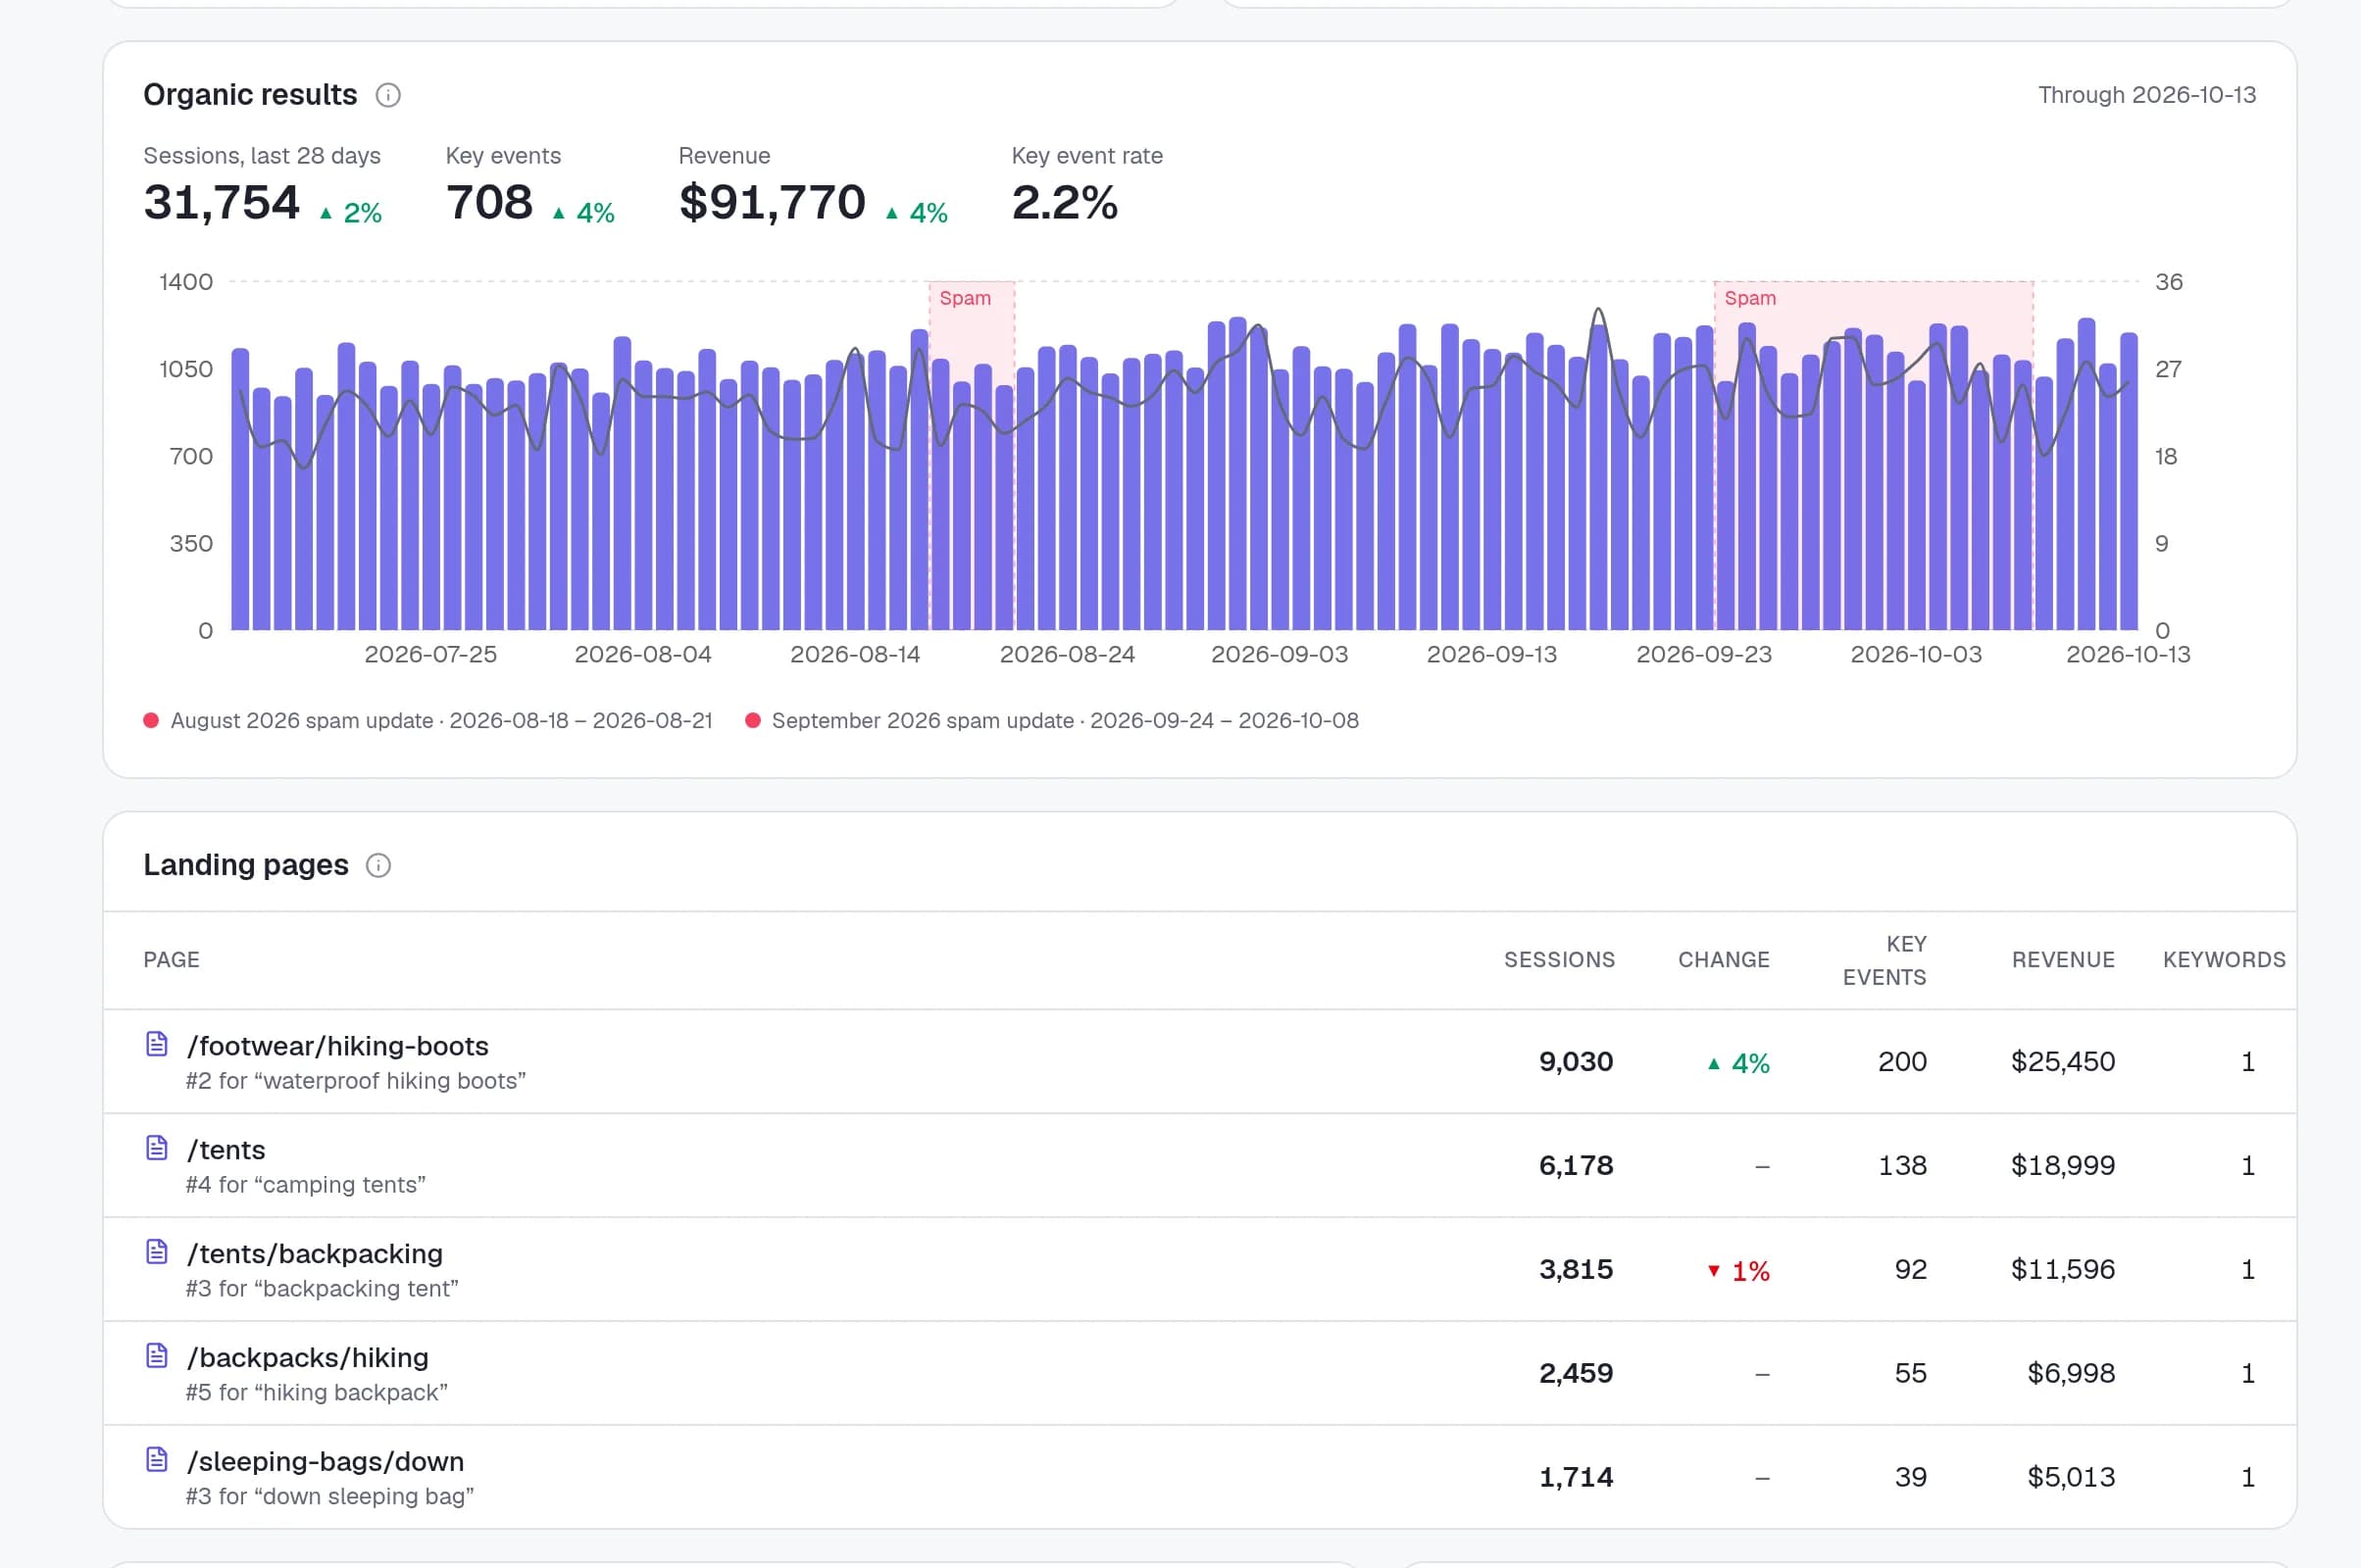The image size is (2361, 1568).
Task: Open the /sleeping-bags/down landing page link
Action: click(x=326, y=1462)
